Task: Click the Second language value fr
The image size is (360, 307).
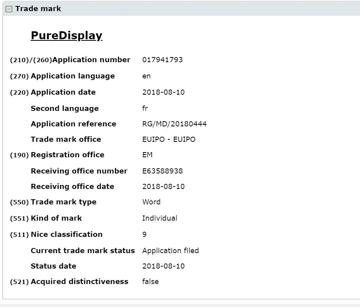Action: 146,108
